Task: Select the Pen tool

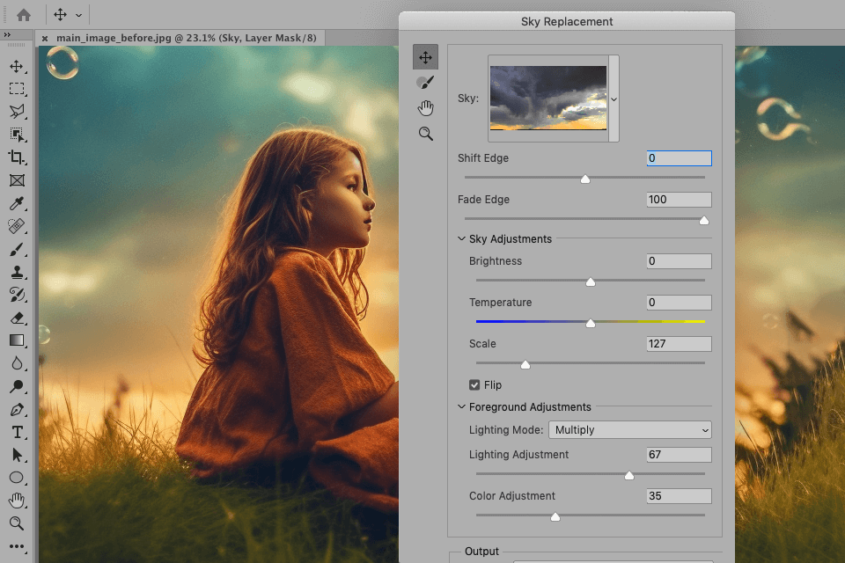Action: coord(16,410)
